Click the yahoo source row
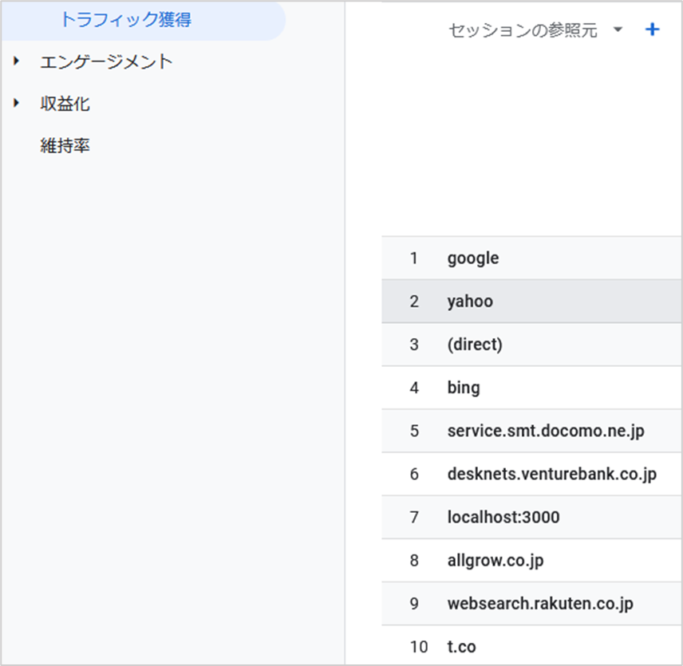The height and width of the screenshot is (666, 683). (x=532, y=301)
